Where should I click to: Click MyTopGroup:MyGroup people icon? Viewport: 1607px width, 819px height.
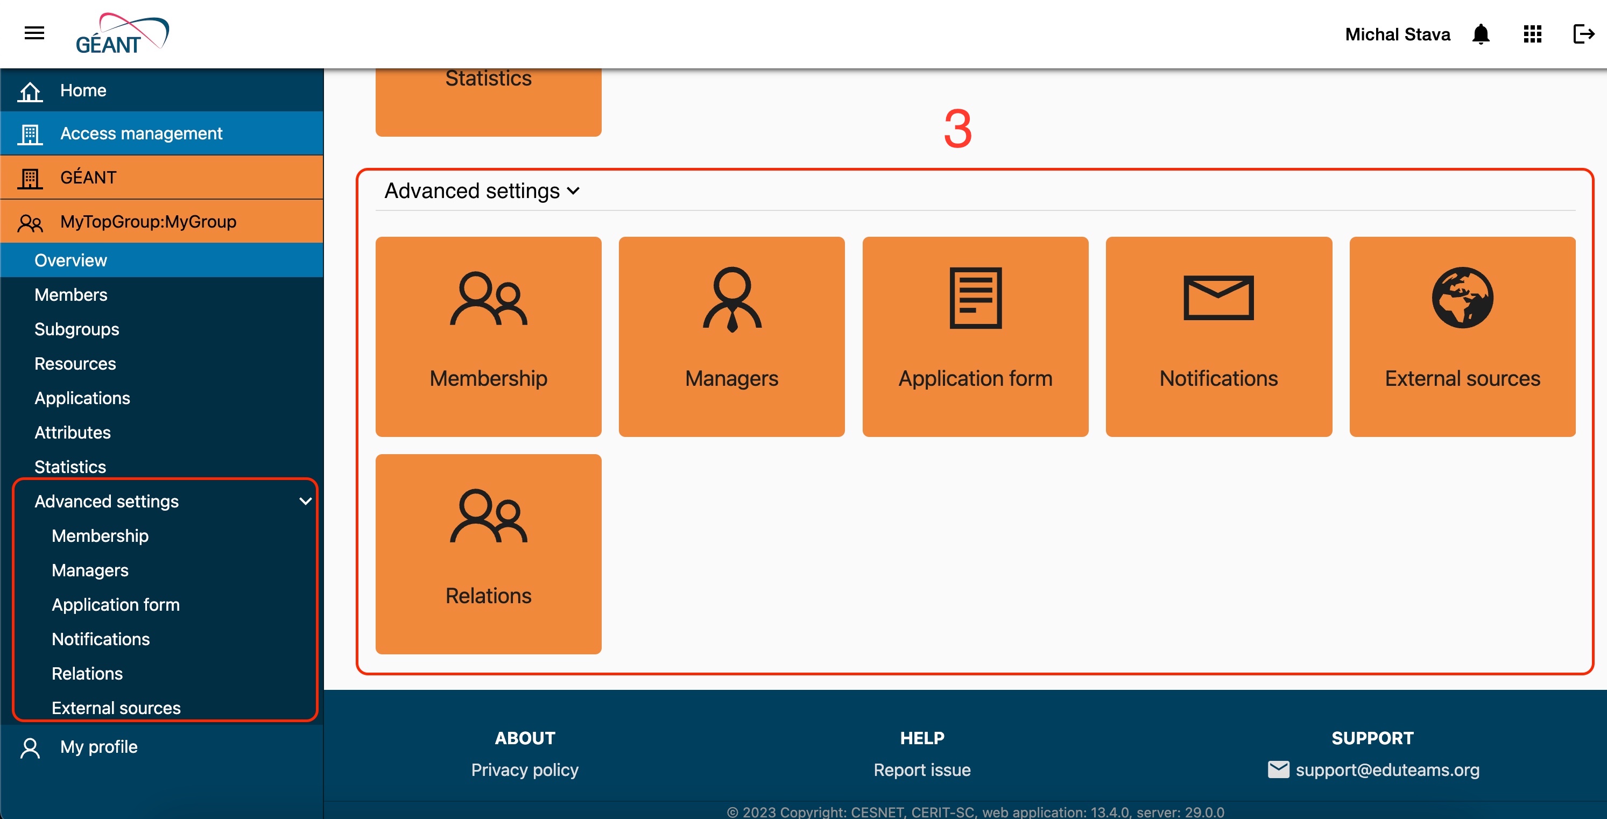[30, 222]
